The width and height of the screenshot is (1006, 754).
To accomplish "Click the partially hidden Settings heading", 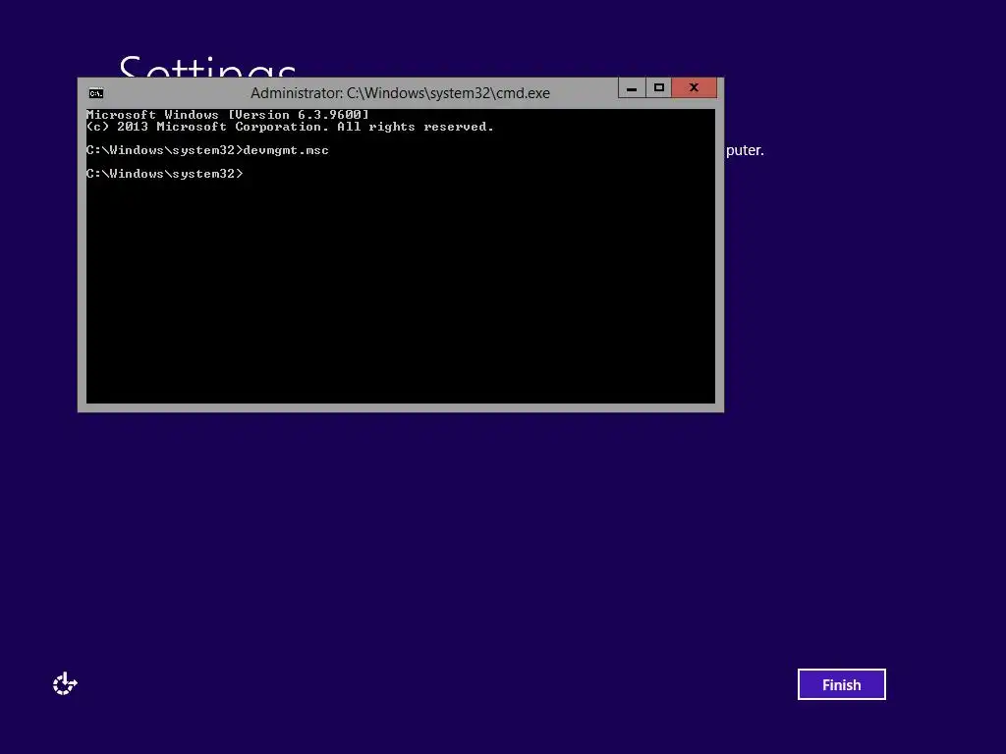I will coord(207,67).
